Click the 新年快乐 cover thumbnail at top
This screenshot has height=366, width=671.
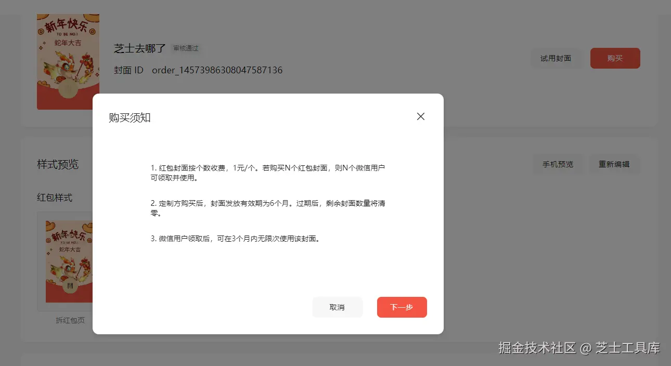point(68,57)
